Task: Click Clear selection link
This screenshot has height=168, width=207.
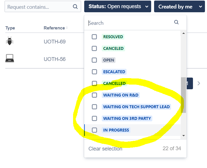Action: 105,149
